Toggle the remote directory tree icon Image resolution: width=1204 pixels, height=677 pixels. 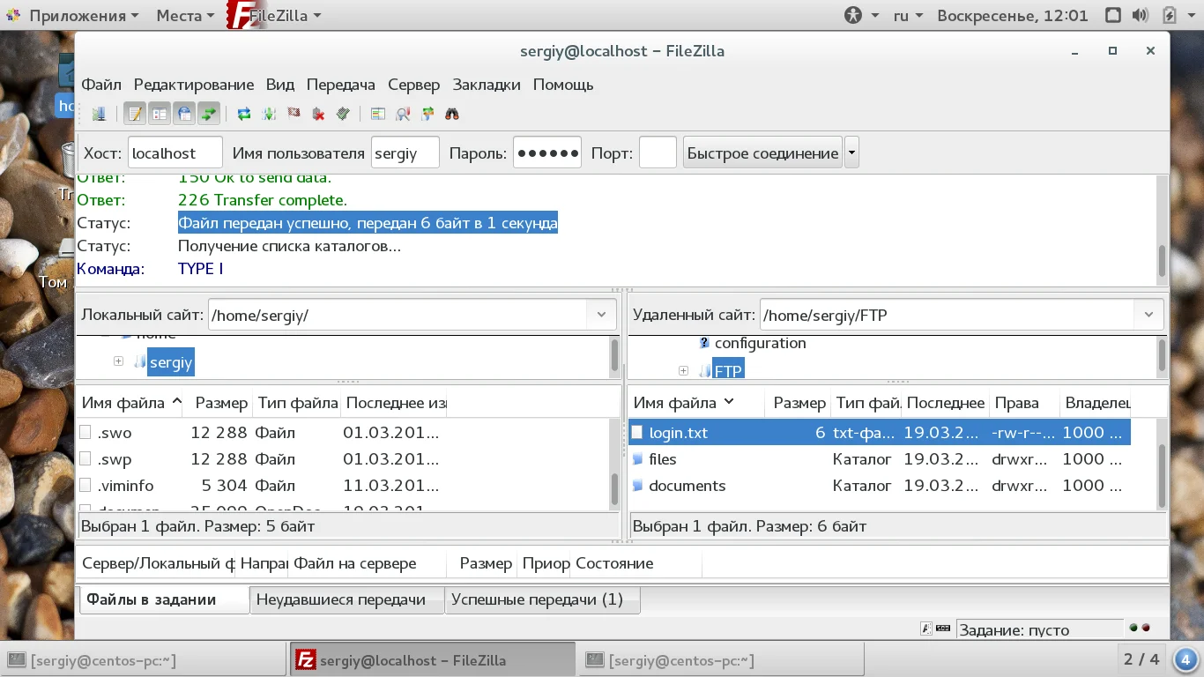pyautogui.click(x=184, y=114)
